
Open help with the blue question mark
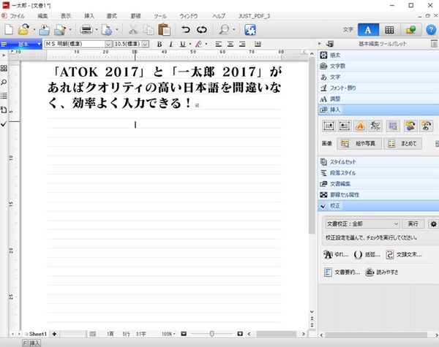(x=431, y=30)
